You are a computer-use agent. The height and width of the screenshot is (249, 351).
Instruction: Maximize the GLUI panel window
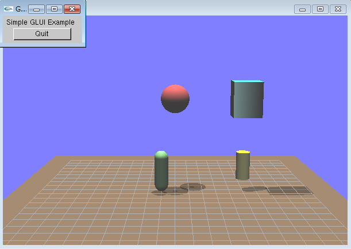[x=54, y=9]
